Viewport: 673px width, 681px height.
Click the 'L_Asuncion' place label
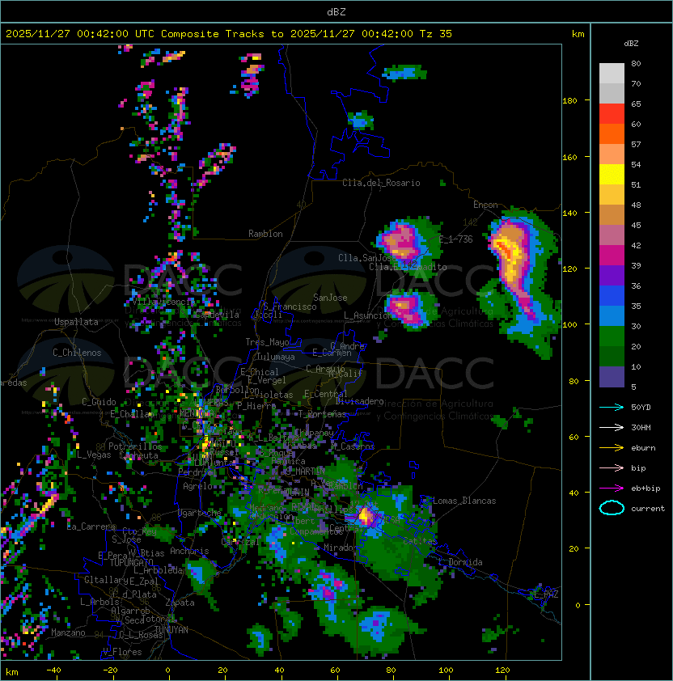[x=367, y=315]
